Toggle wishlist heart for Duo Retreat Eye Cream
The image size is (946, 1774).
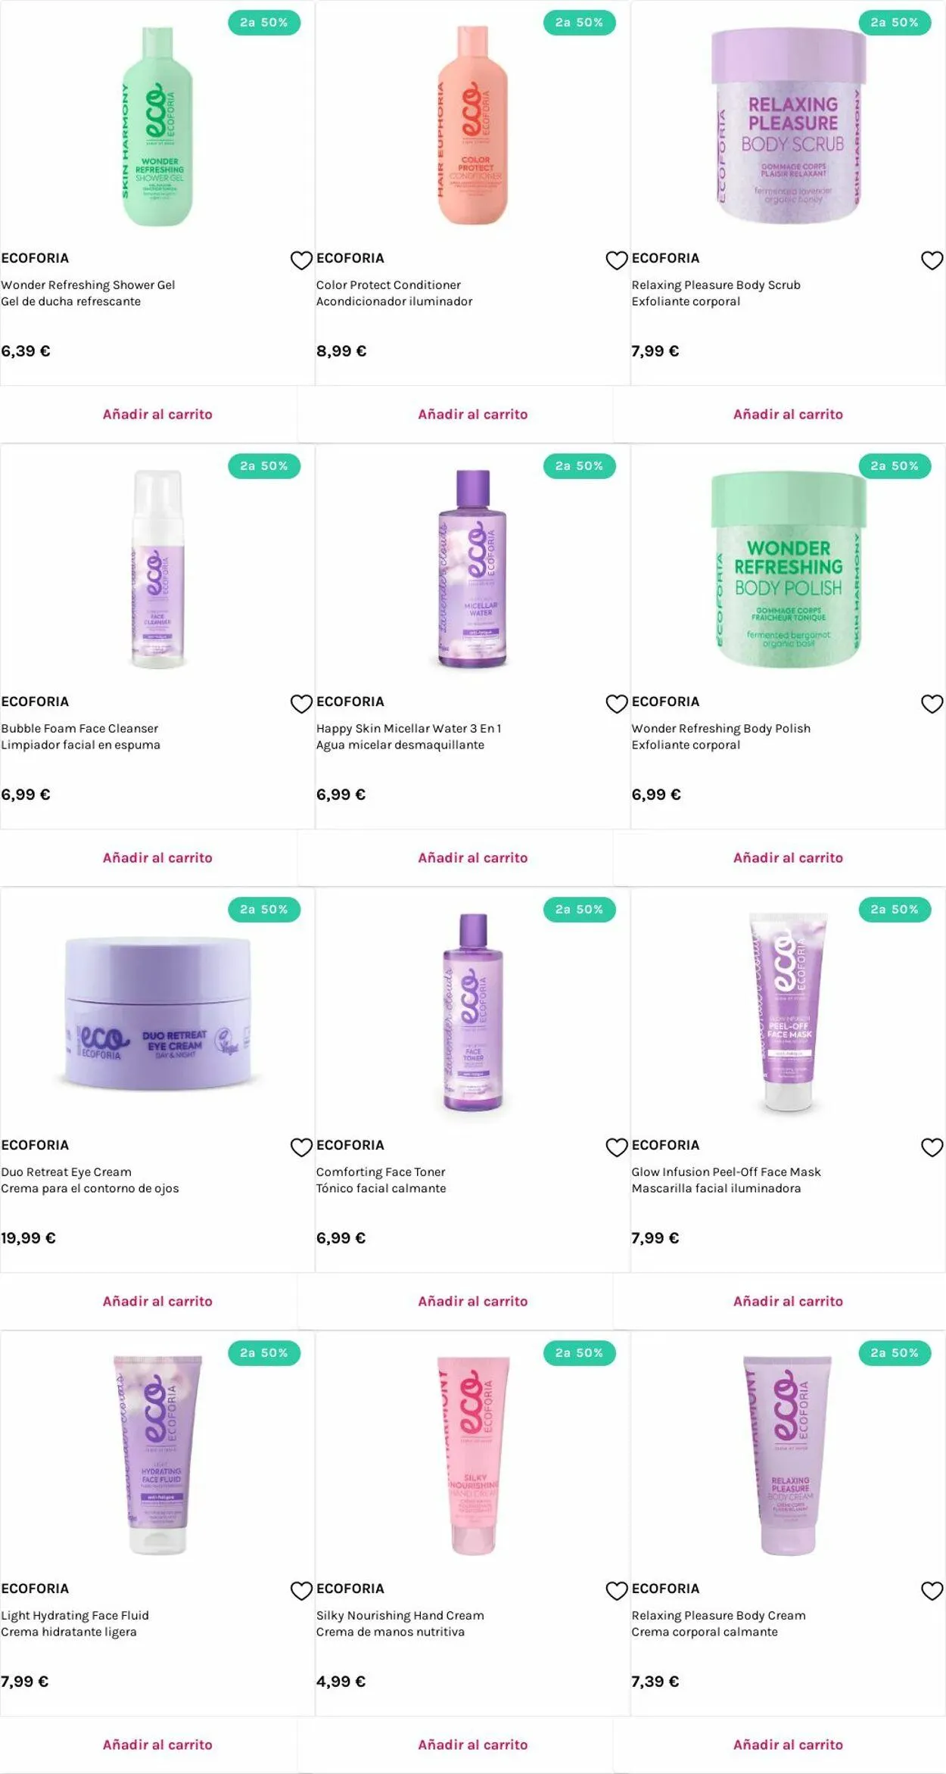click(301, 1147)
